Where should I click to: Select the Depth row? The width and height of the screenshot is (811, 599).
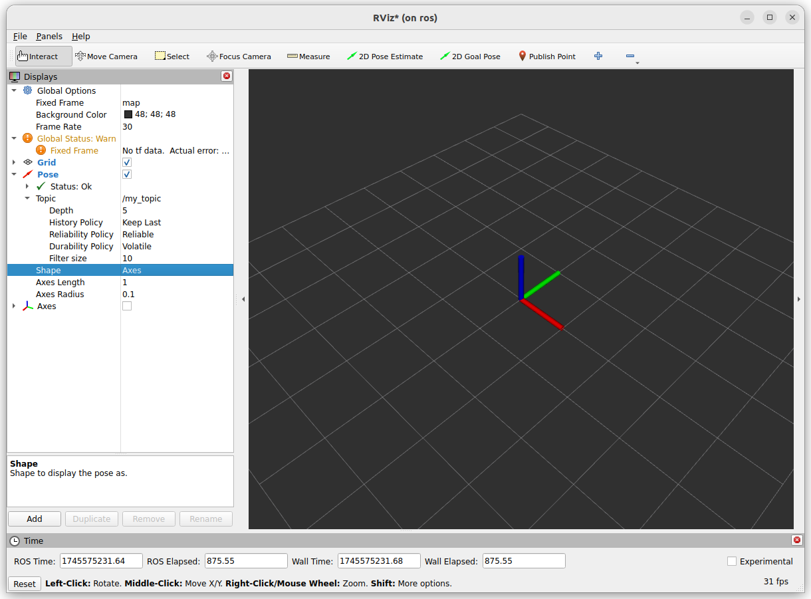pyautogui.click(x=120, y=210)
